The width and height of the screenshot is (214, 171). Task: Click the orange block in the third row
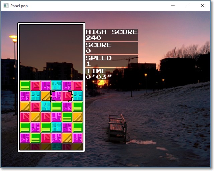[x=25, y=106]
